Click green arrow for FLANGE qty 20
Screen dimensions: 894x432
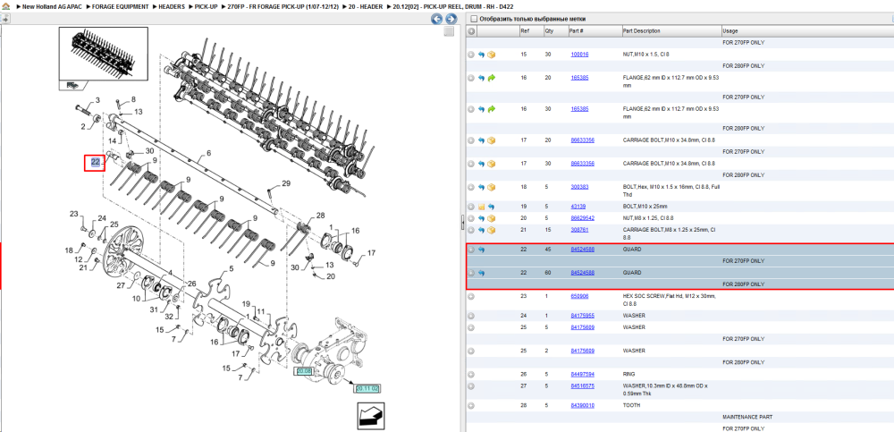click(491, 78)
